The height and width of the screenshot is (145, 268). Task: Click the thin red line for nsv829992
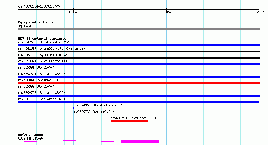139,89
